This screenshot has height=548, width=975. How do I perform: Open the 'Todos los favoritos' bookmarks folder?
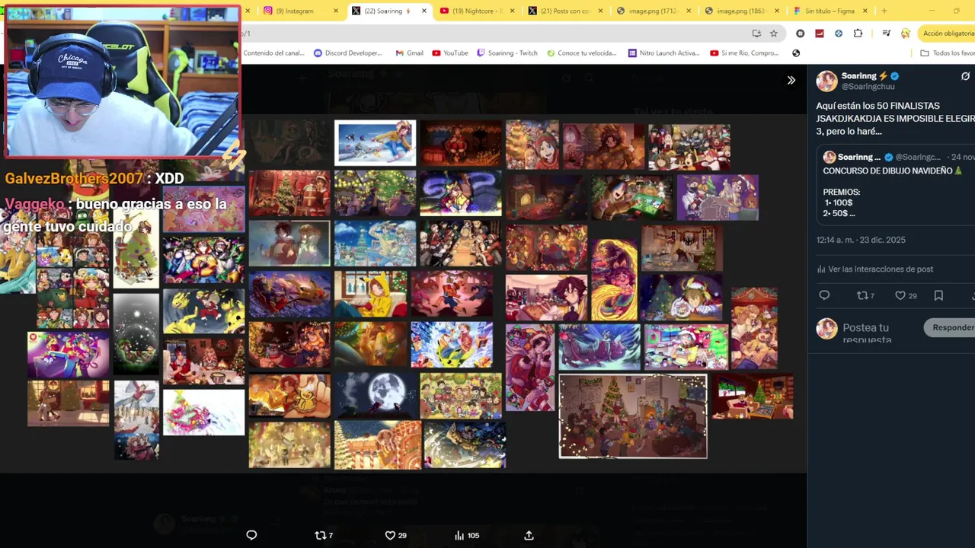pyautogui.click(x=948, y=53)
